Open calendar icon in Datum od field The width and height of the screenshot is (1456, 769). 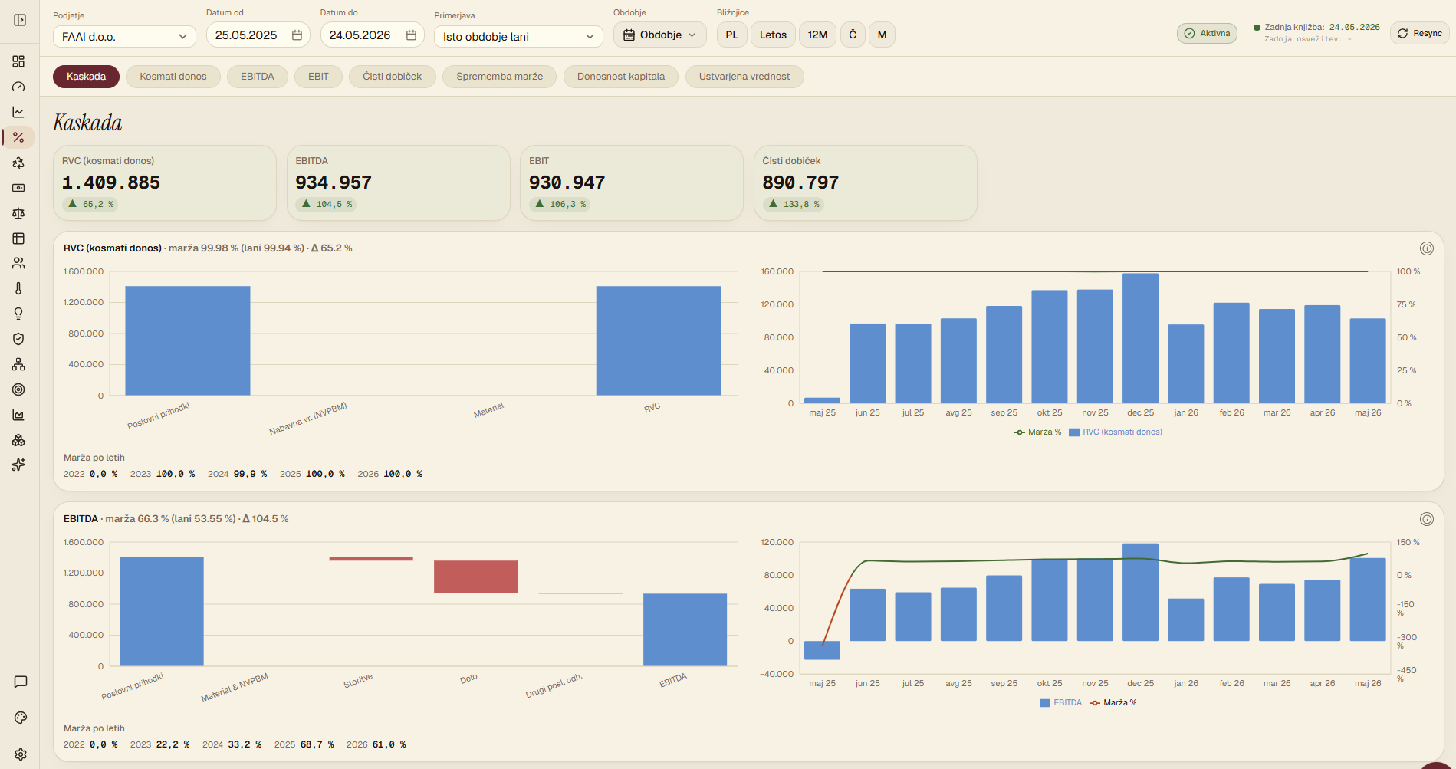pos(297,35)
